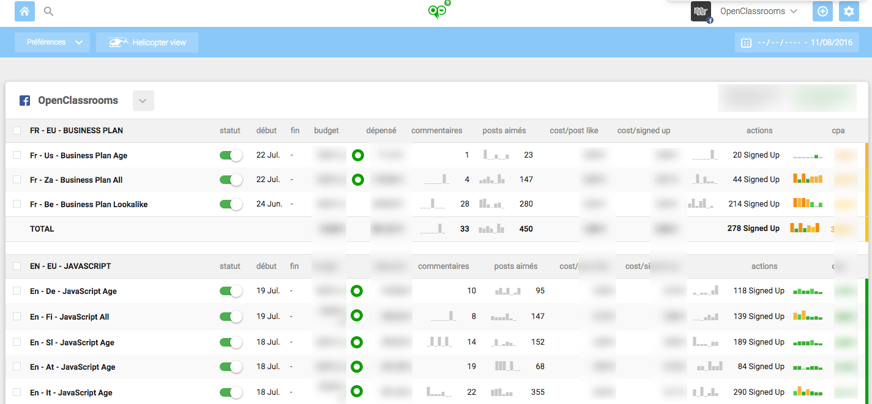Image resolution: width=872 pixels, height=404 pixels.
Task: Open the calendar date picker icon
Action: tap(746, 43)
